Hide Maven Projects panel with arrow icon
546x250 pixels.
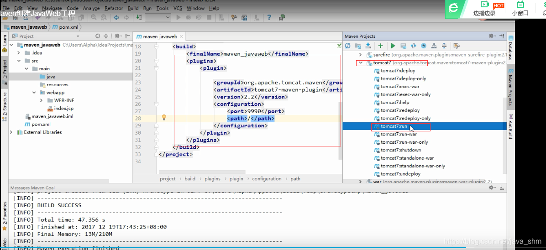[501, 36]
